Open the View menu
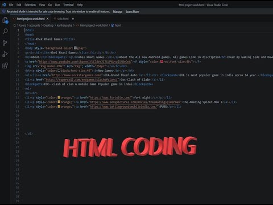 click(42, 5)
